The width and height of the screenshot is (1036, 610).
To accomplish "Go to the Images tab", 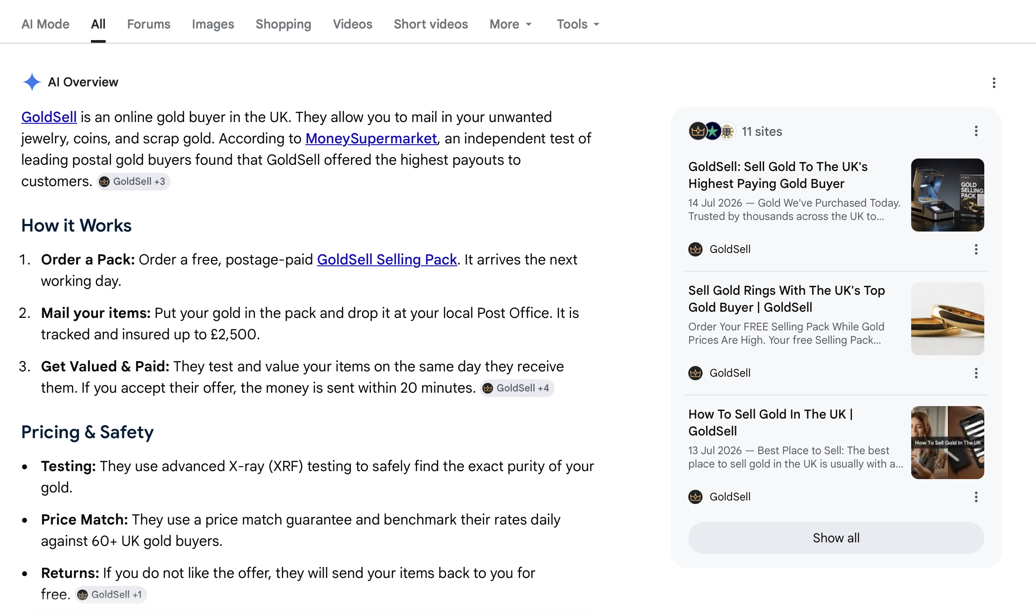I will click(213, 24).
